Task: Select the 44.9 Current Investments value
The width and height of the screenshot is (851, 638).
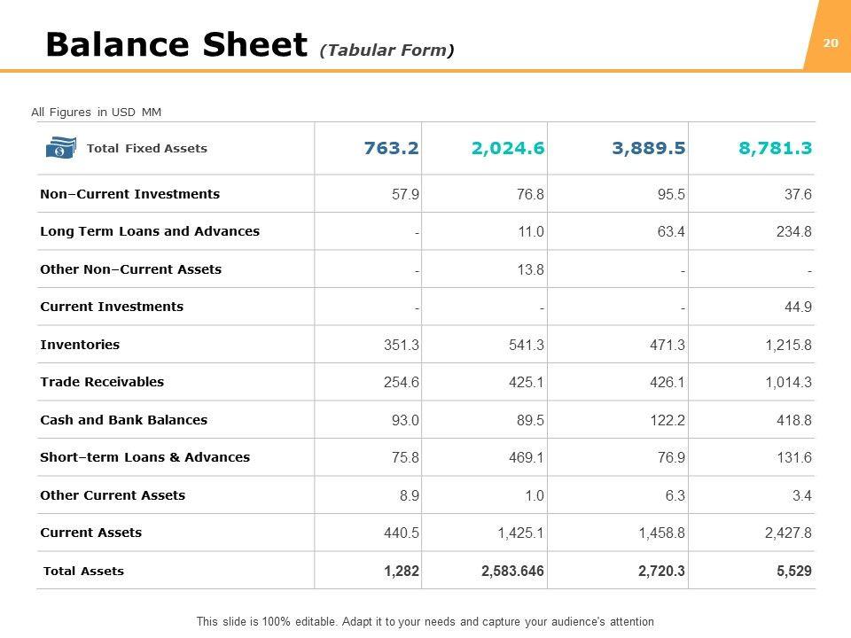Action: coord(798,307)
